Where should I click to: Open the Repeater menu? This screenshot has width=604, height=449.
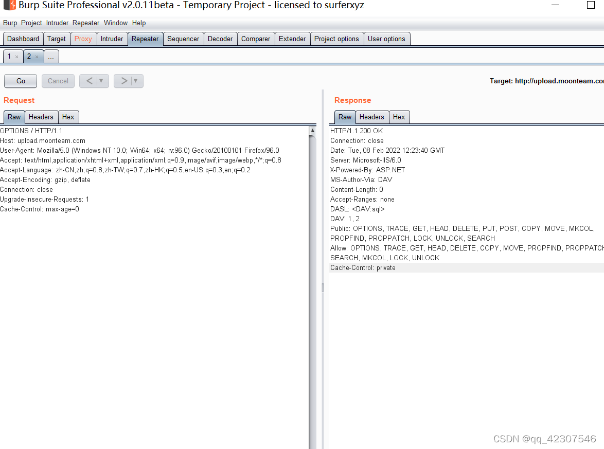86,23
